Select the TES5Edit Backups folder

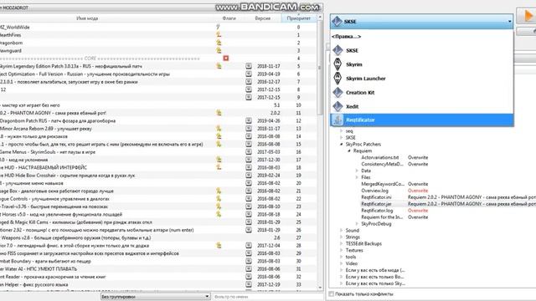pos(363,243)
